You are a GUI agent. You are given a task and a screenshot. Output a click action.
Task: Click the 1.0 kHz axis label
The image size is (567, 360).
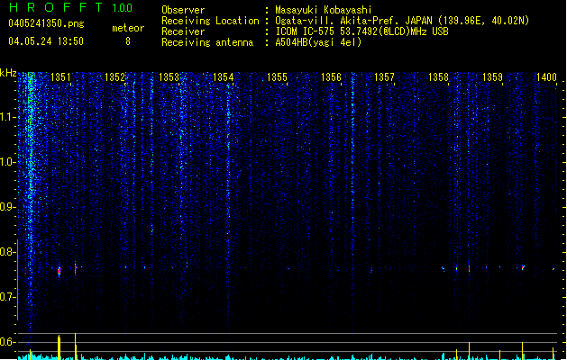coord(8,162)
